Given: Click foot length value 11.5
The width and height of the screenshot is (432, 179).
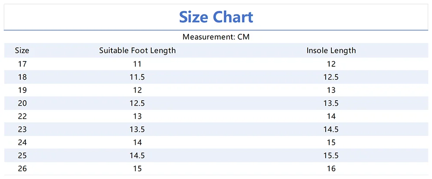Looking at the screenshot, I should [x=137, y=77].
